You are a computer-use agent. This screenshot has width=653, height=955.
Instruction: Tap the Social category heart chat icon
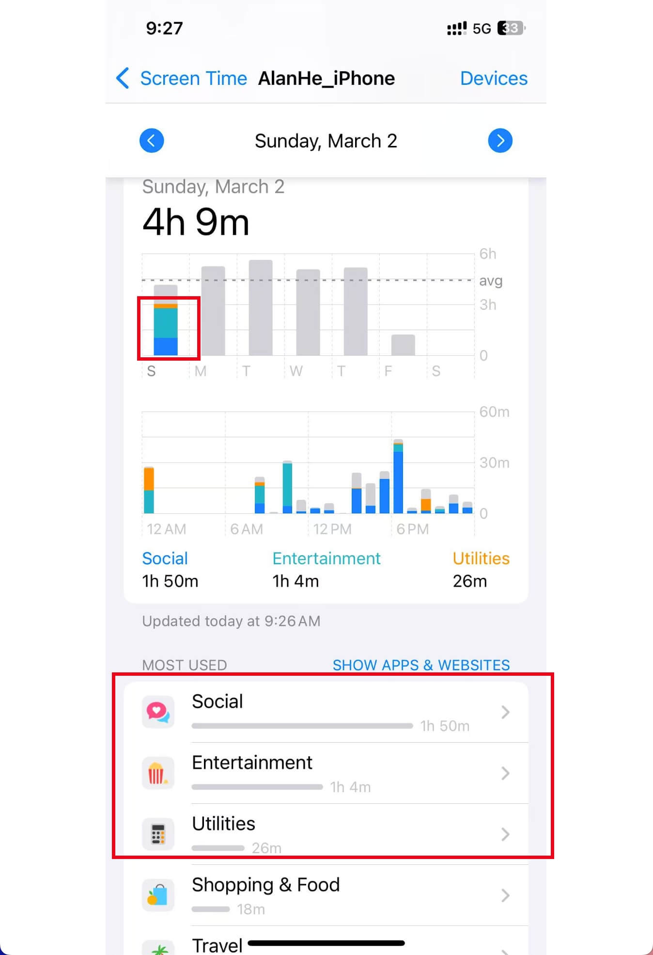158,712
